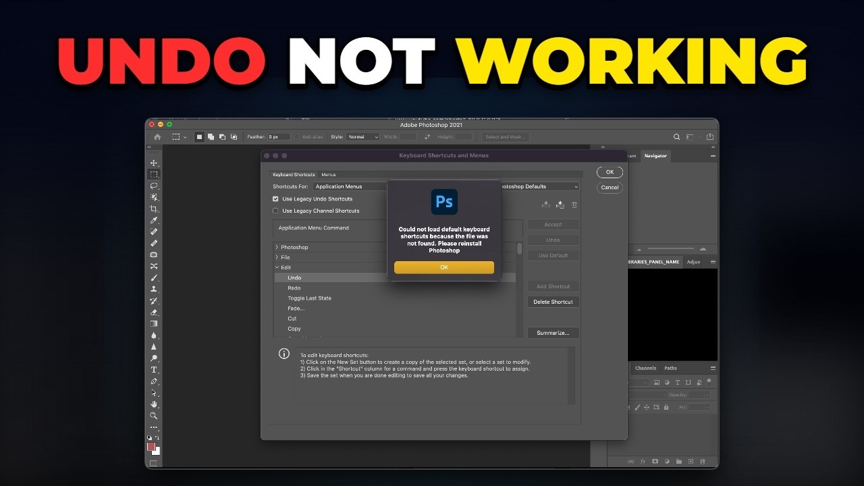Screen dimensions: 864x486
Task: Click the Create new group folder icon
Action: tap(678, 462)
